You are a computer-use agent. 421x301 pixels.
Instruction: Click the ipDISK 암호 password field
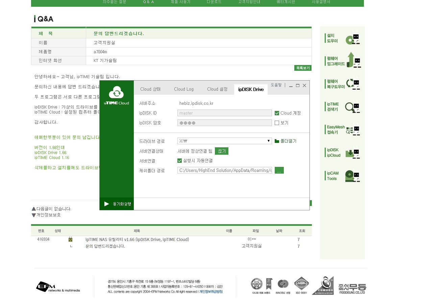click(x=224, y=123)
